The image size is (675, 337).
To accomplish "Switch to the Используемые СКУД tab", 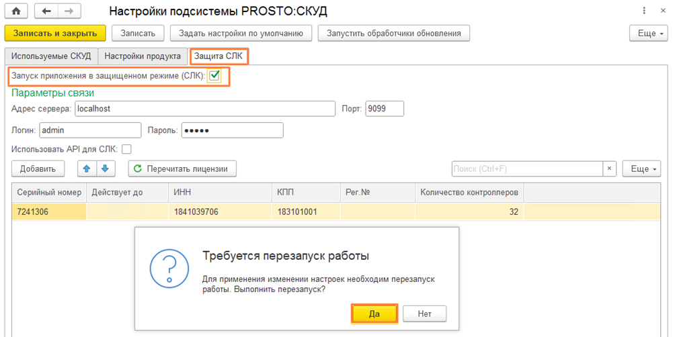I will (x=51, y=56).
